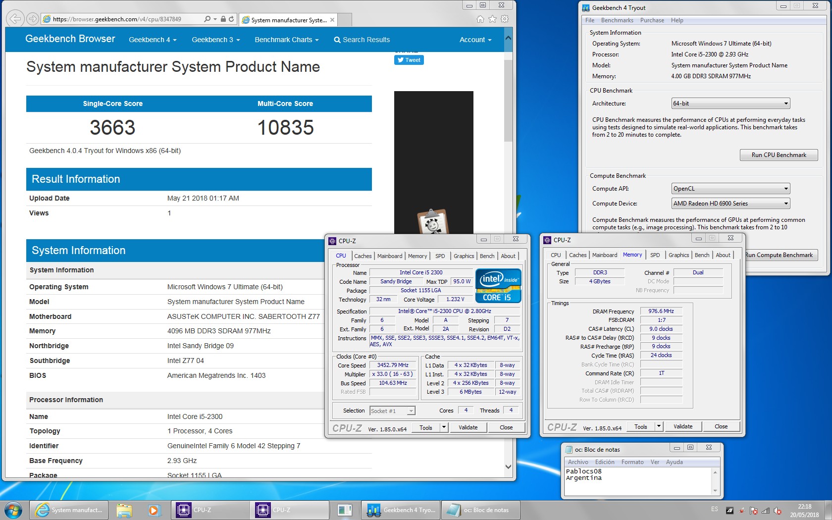This screenshot has width=832, height=520.
Task: Expand the Geekbench 4 navbar dropdown
Action: pos(153,40)
